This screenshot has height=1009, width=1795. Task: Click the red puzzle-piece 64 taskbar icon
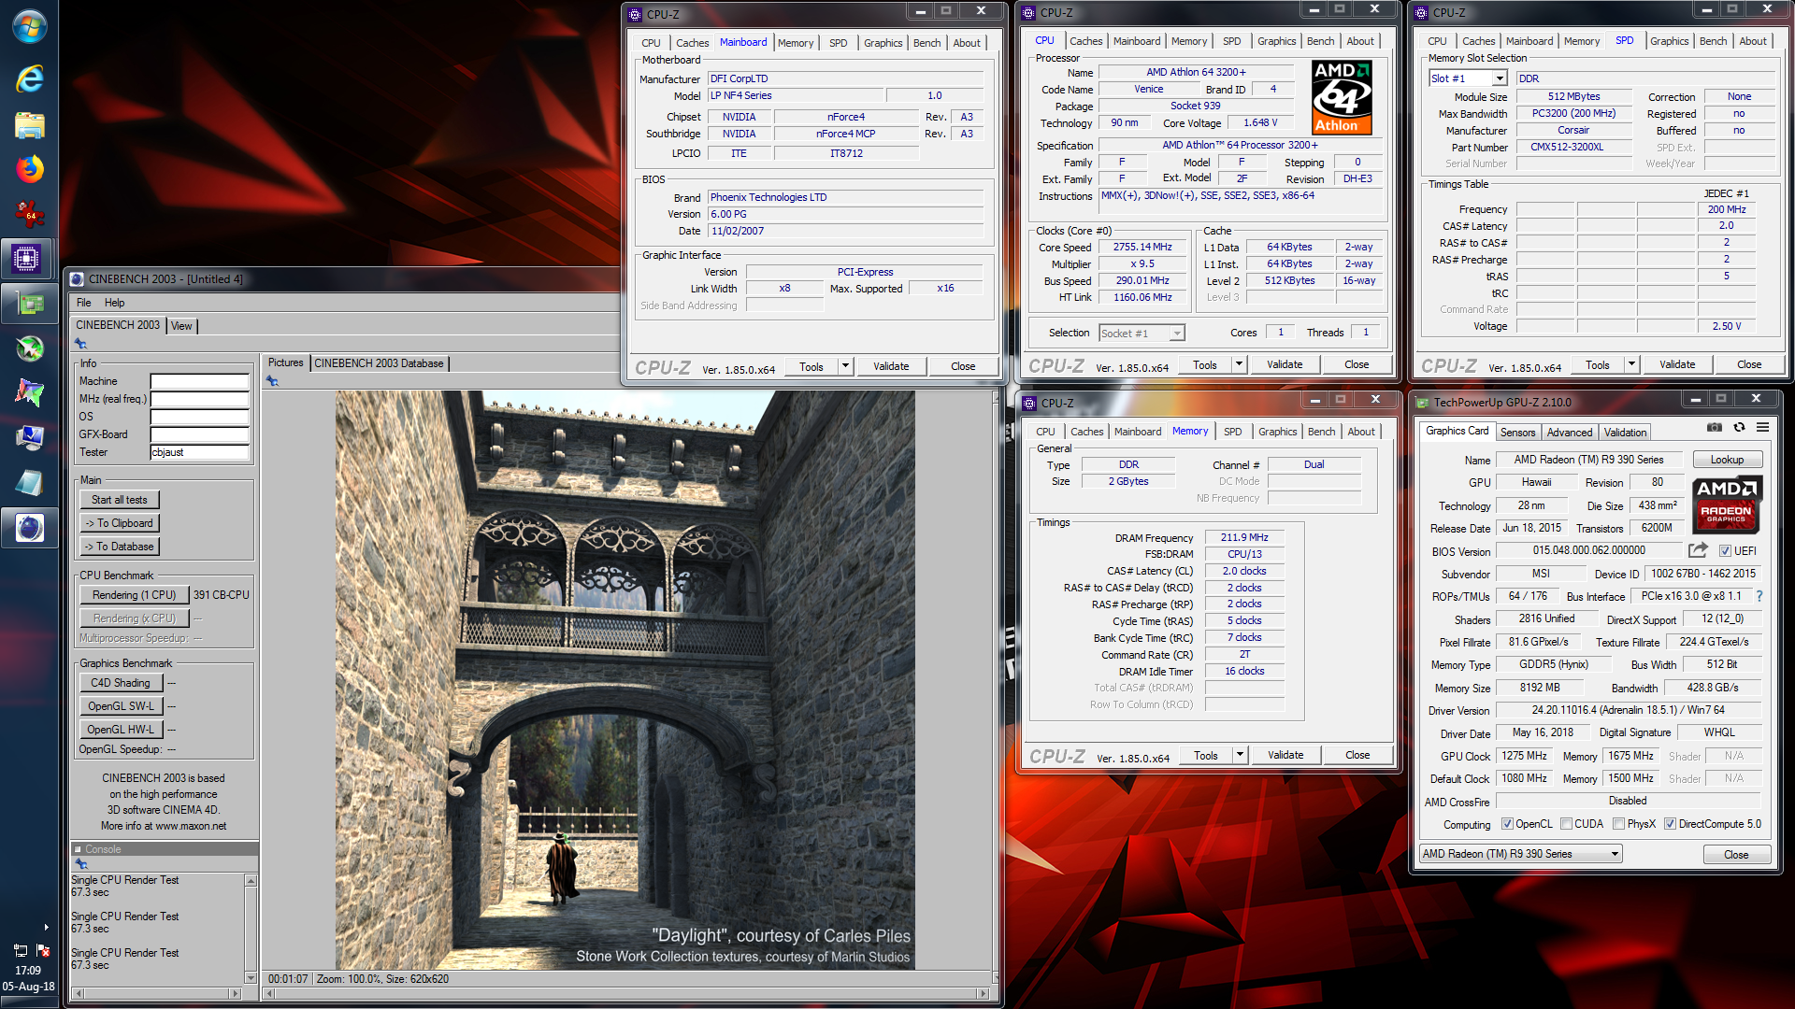[x=29, y=214]
